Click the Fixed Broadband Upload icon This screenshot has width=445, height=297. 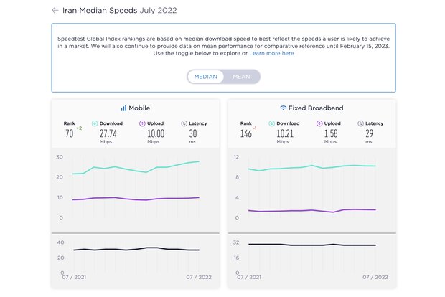point(318,123)
